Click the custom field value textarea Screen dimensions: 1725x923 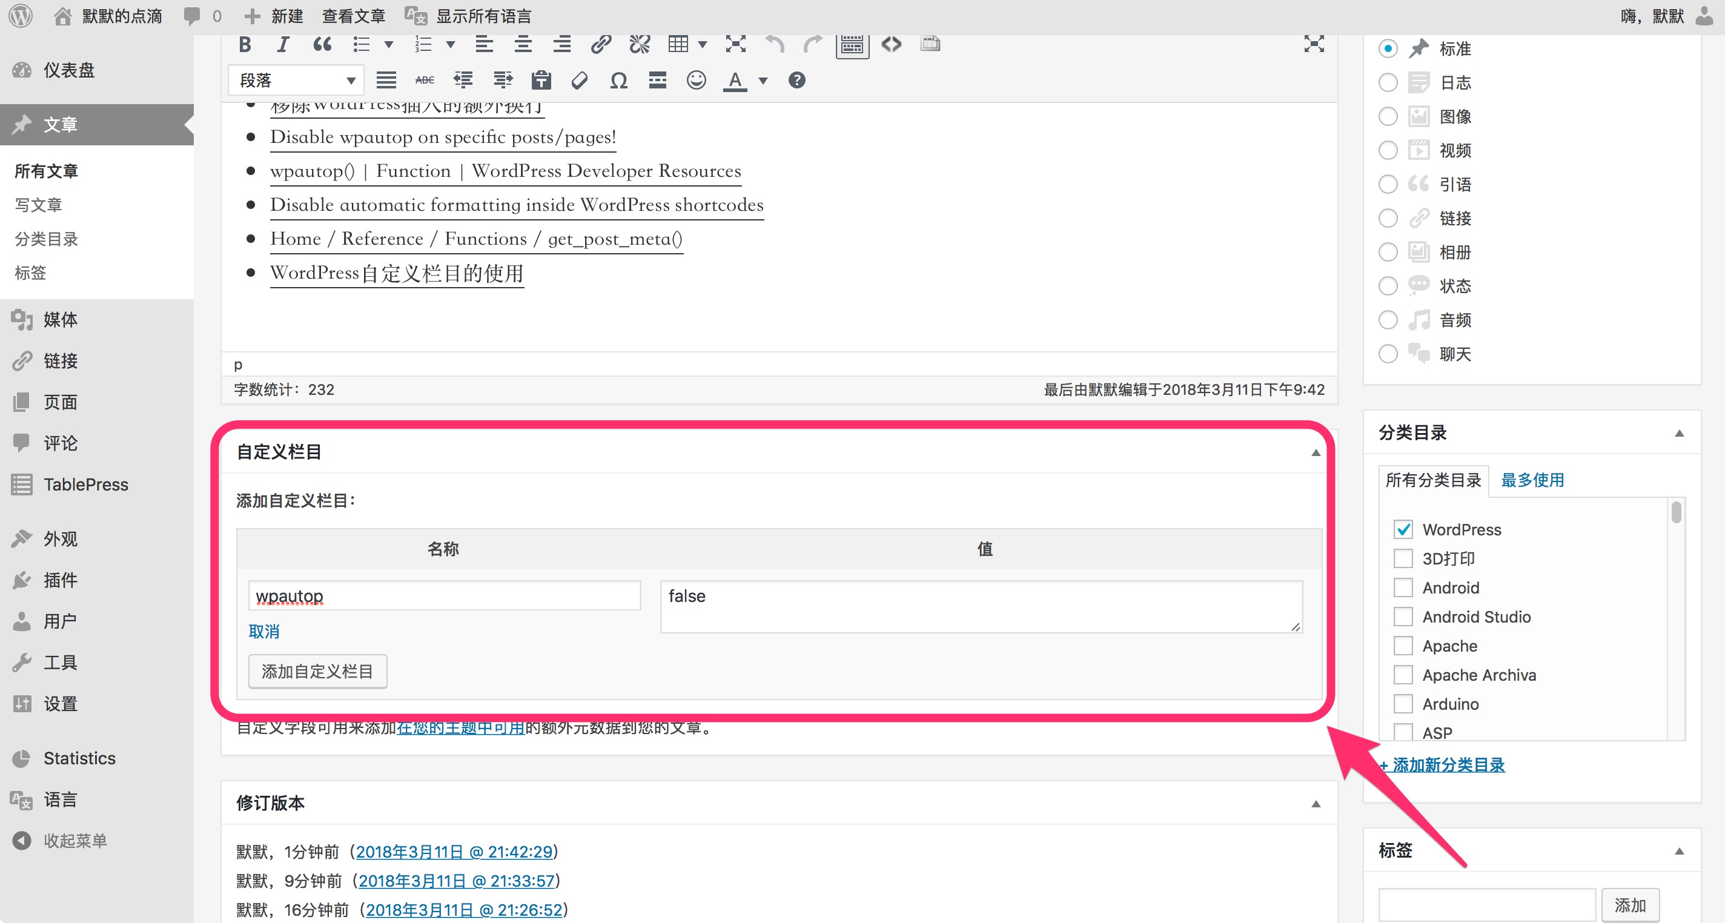(981, 606)
